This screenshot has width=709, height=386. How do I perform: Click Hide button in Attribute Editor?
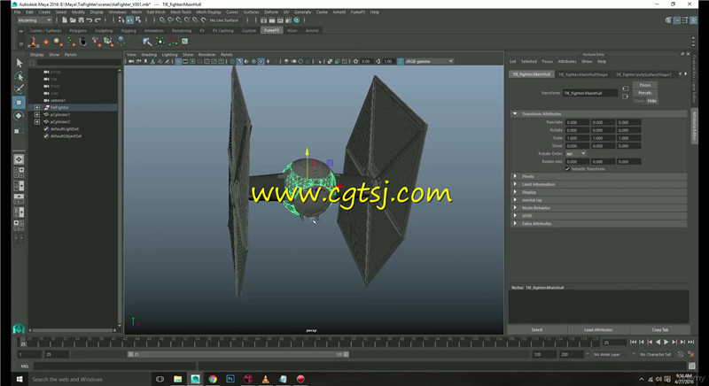click(x=651, y=101)
